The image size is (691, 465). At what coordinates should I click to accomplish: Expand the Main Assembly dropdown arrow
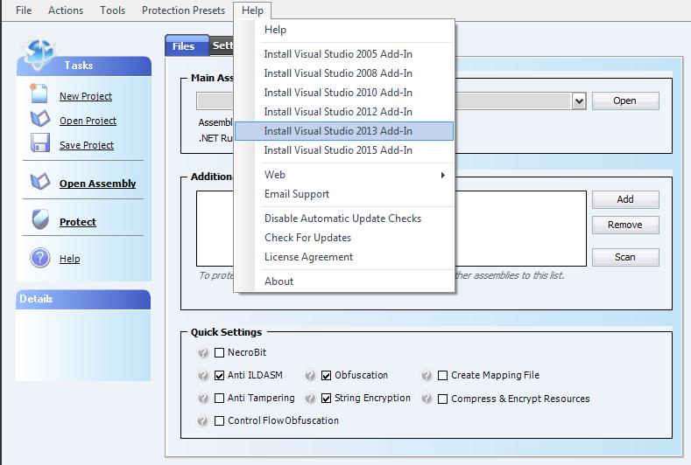(x=579, y=101)
